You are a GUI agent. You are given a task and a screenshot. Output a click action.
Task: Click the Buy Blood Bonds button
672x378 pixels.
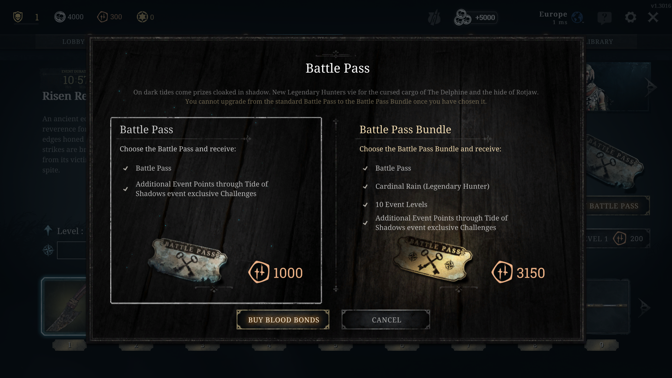[x=283, y=320]
